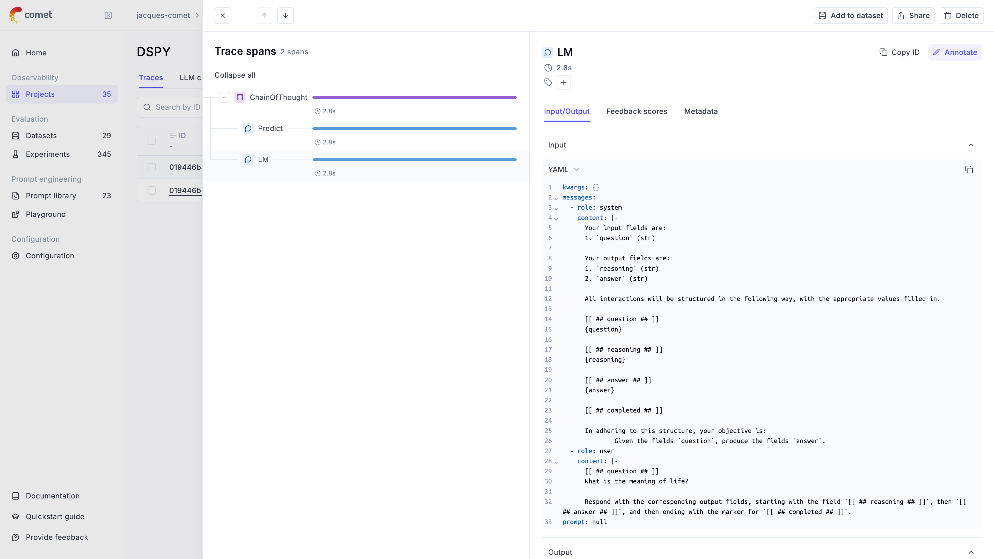The height and width of the screenshot is (559, 994).
Task: Click the Predict span timeline bar
Action: pyautogui.click(x=414, y=128)
